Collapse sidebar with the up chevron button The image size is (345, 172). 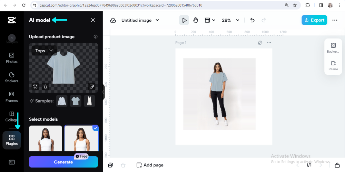tap(12, 38)
